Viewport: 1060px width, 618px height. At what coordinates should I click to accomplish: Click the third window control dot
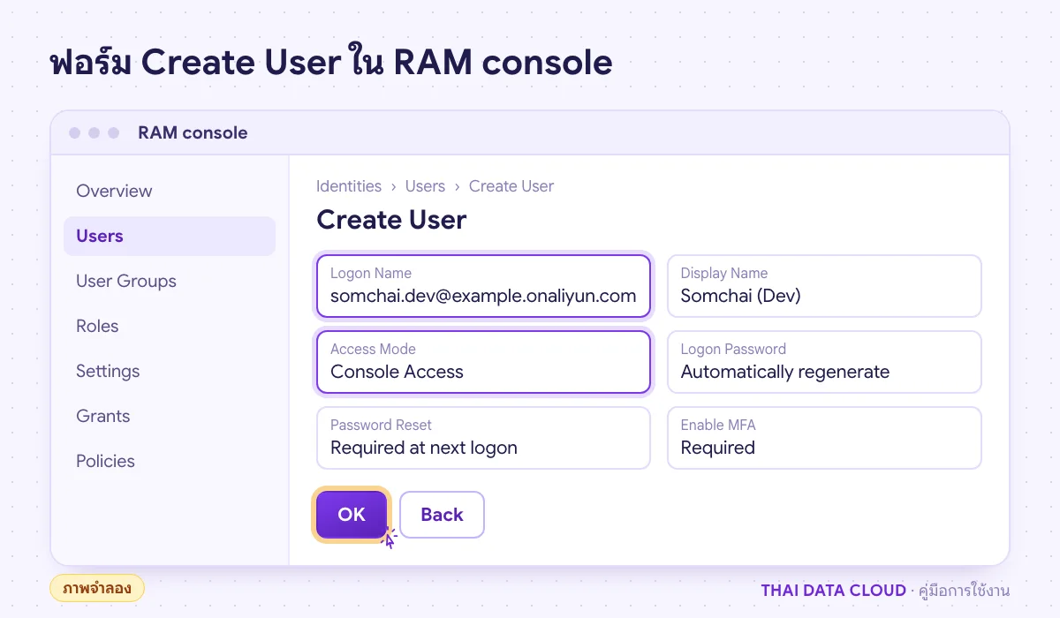(113, 133)
